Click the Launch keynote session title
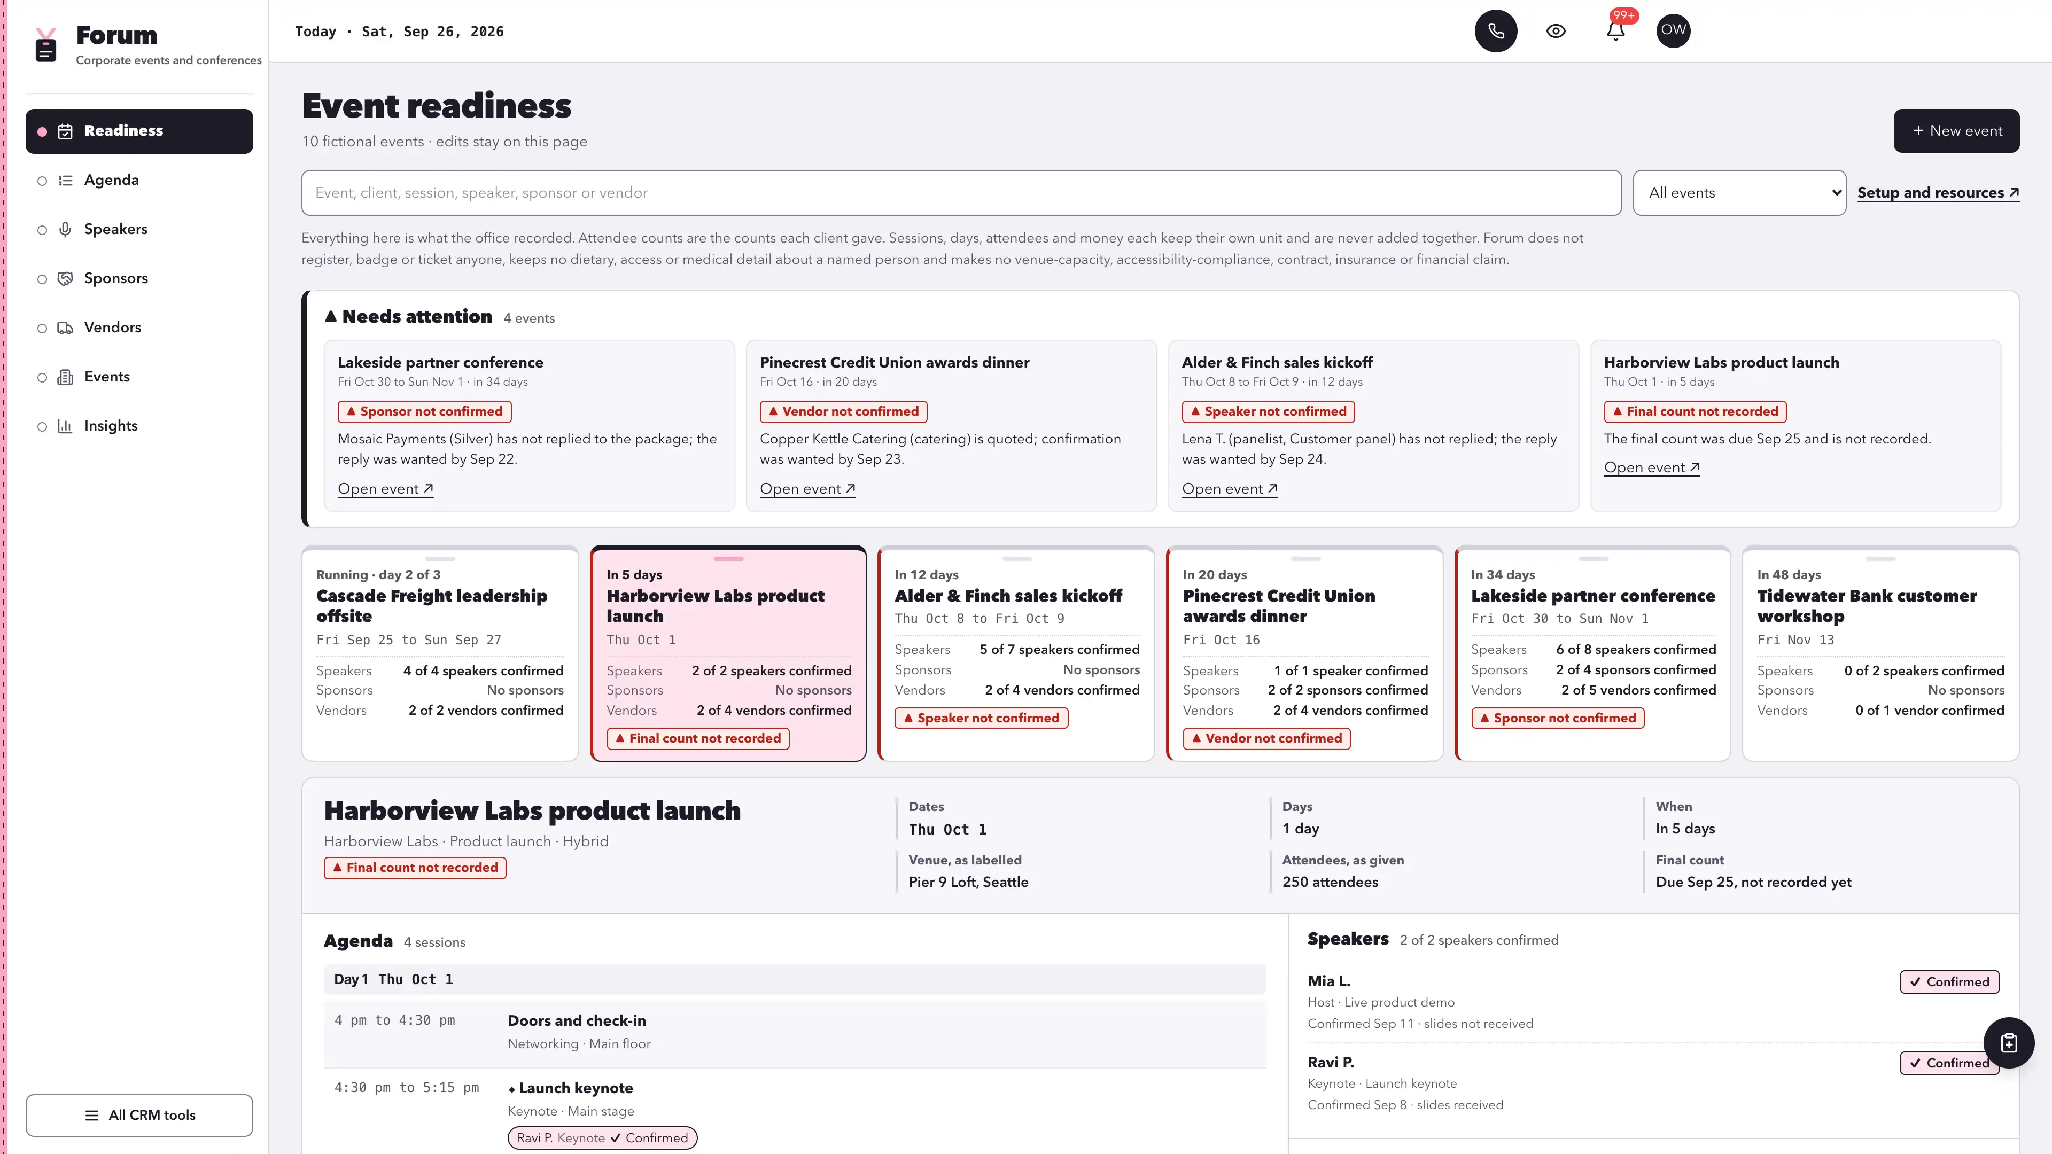Screen dimensions: 2052x1154 (x=576, y=1089)
